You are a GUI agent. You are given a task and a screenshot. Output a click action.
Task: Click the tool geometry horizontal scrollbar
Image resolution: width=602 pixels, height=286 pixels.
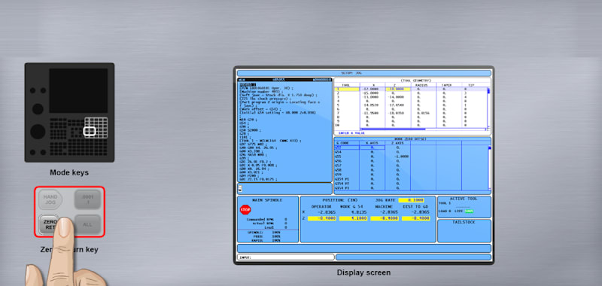click(x=424, y=129)
